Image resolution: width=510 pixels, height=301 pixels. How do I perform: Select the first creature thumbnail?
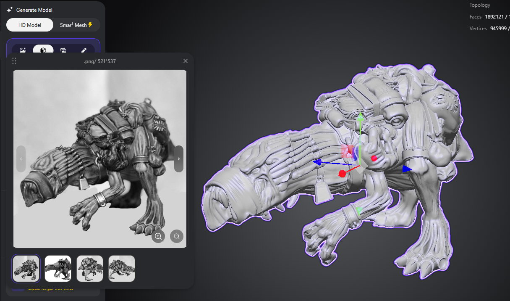[26, 269]
